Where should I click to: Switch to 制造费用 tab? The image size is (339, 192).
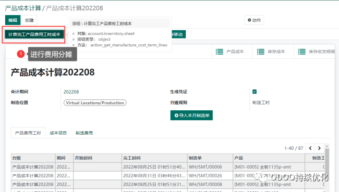tap(84, 133)
